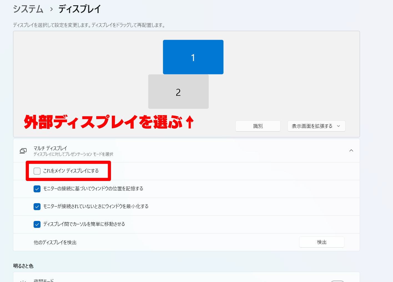The image size is (393, 282).
Task: Uncheck モニターの接続に基づいてウィンドウの位置を記憶する
Action: coord(37,189)
